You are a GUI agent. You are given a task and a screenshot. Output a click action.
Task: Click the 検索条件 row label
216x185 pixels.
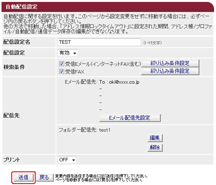coord(14,67)
